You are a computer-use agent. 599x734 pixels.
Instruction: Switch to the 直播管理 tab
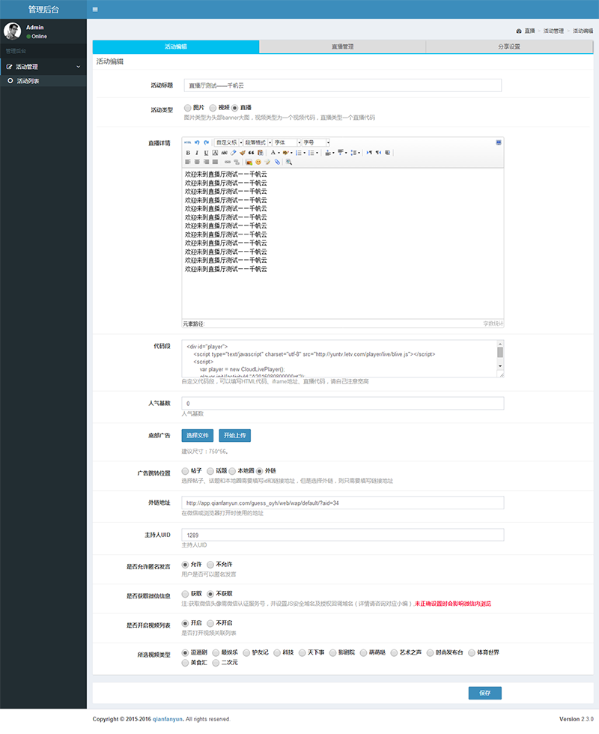click(343, 46)
